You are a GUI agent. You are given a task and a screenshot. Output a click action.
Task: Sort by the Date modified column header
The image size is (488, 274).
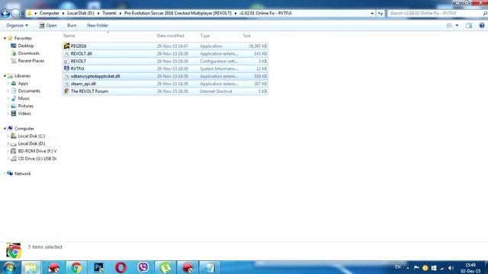pos(170,36)
